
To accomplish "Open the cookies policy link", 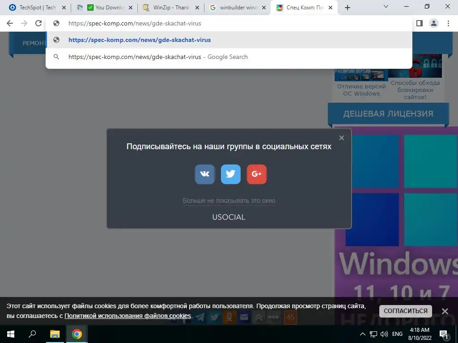I will tap(127, 316).
